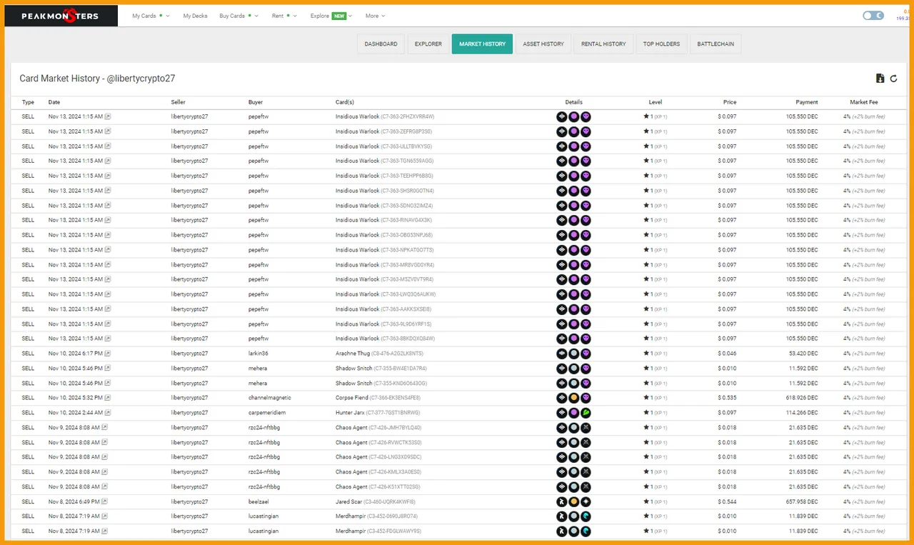Click the Payment column header

pyautogui.click(x=807, y=102)
